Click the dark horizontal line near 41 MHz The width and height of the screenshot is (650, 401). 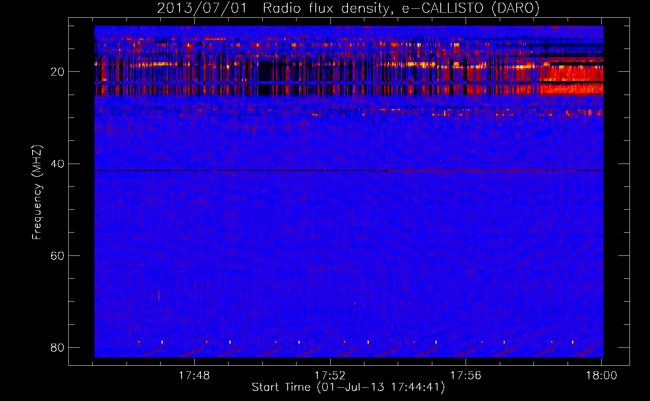(x=349, y=170)
